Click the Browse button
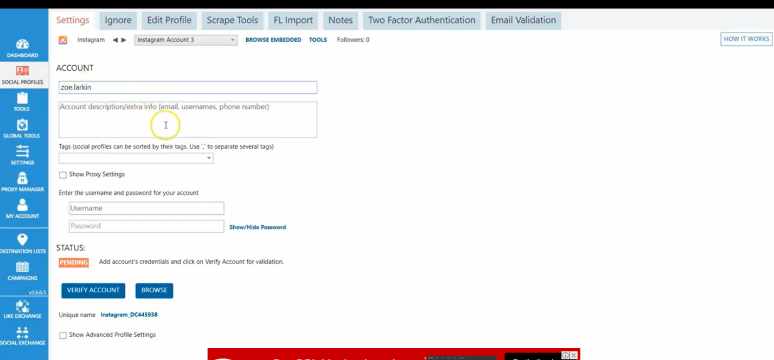 click(155, 291)
